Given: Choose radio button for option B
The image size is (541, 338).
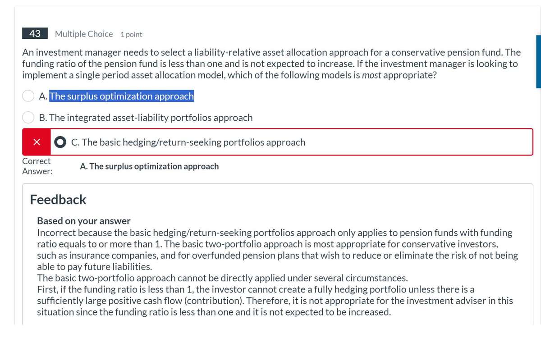Looking at the screenshot, I should point(29,118).
